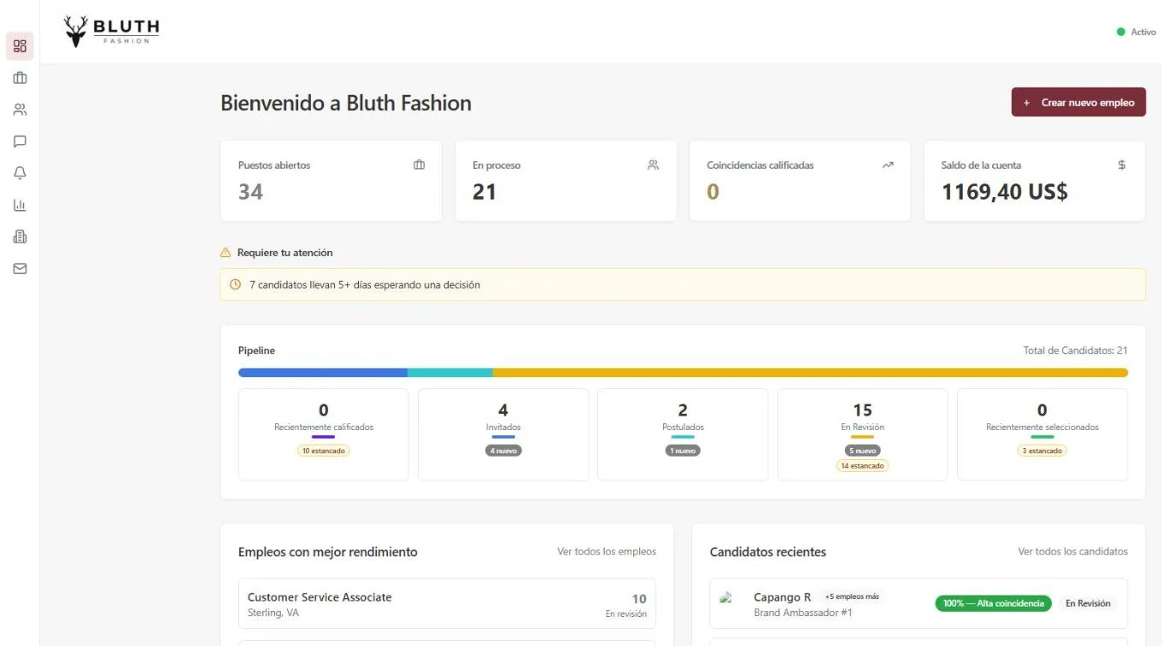Click dollar icon on Saldo de la cuenta
Screen dimensions: 1162x646
coord(1122,165)
